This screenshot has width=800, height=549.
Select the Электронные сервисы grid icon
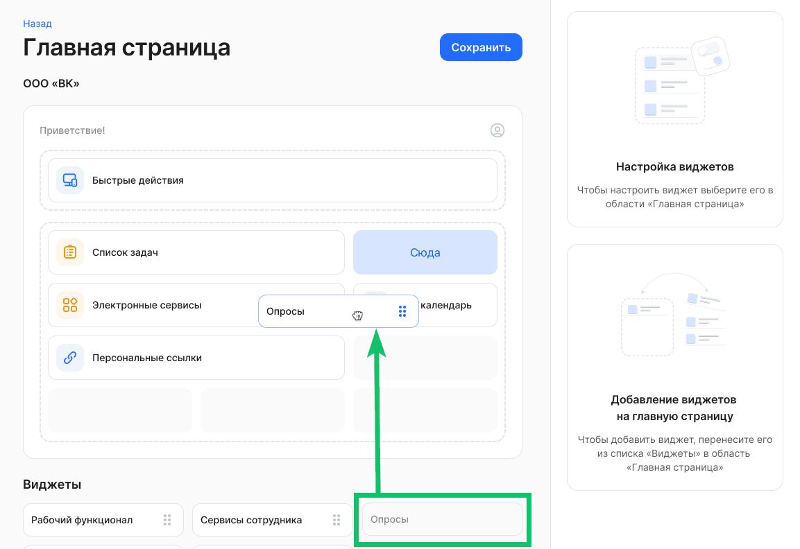[69, 305]
